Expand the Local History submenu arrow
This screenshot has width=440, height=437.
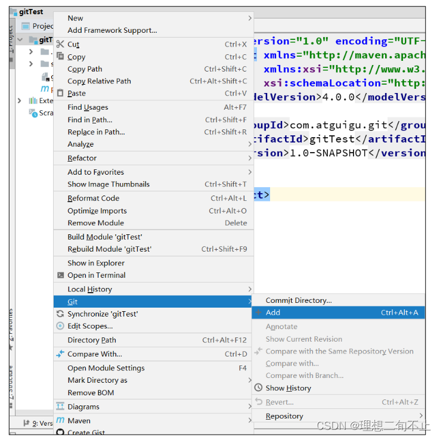point(250,289)
